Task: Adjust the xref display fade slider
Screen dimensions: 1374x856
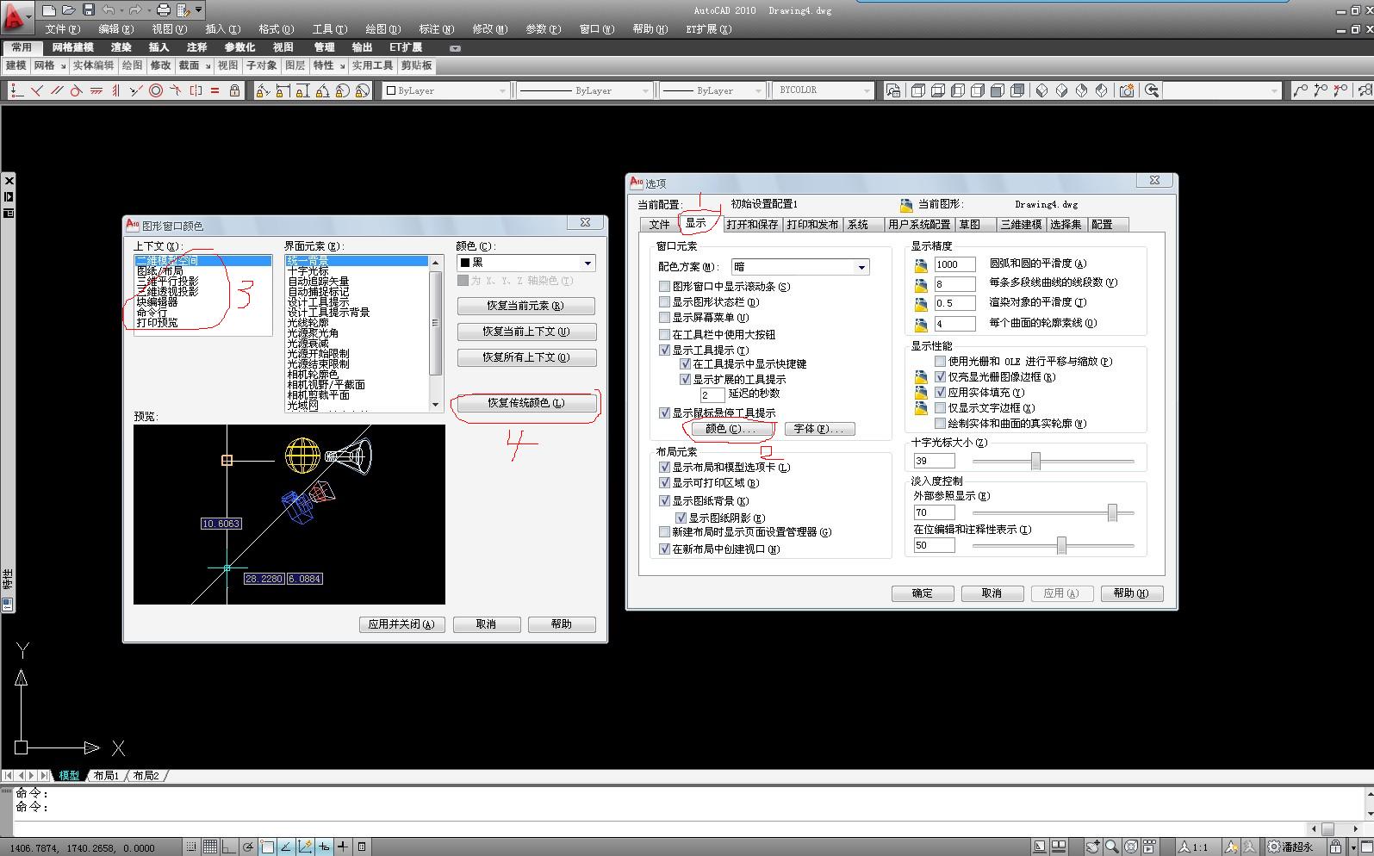Action: coord(1112,513)
